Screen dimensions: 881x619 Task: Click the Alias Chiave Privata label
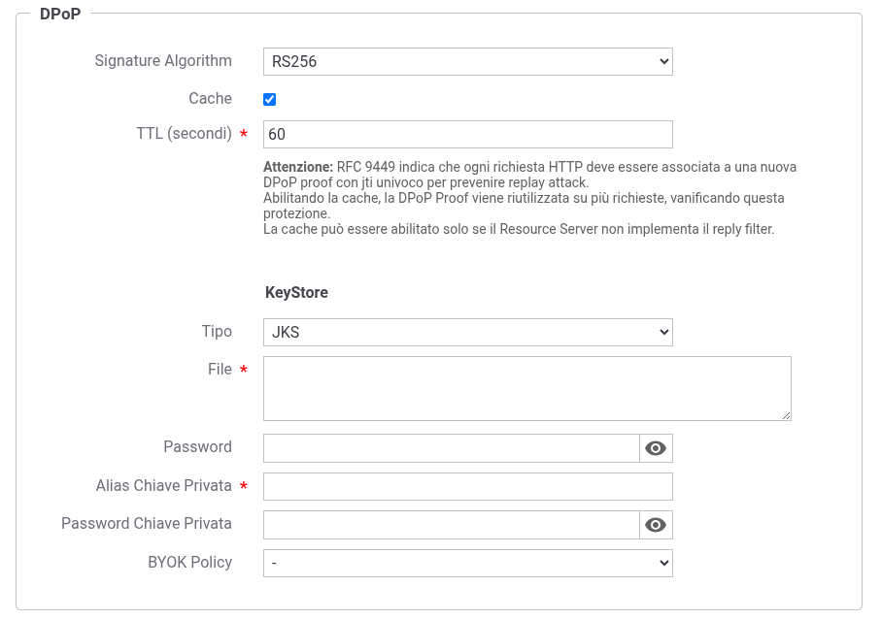pyautogui.click(x=163, y=486)
